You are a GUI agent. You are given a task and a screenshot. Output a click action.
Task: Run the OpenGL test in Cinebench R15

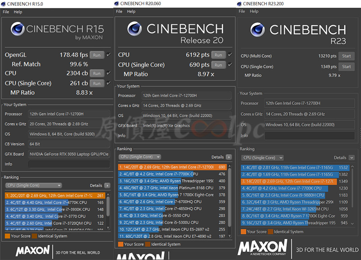[x=97, y=55]
